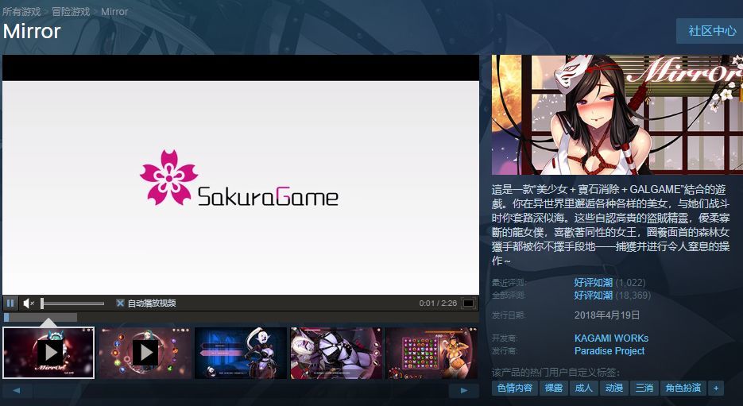Add a tag with the plus button

716,388
